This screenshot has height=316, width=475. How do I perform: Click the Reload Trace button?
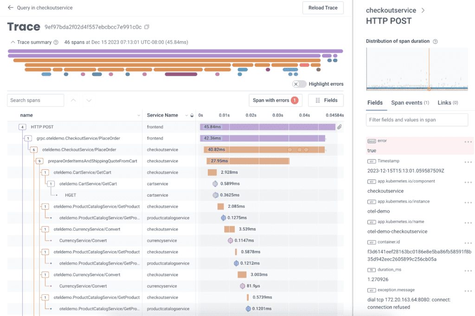click(x=323, y=8)
